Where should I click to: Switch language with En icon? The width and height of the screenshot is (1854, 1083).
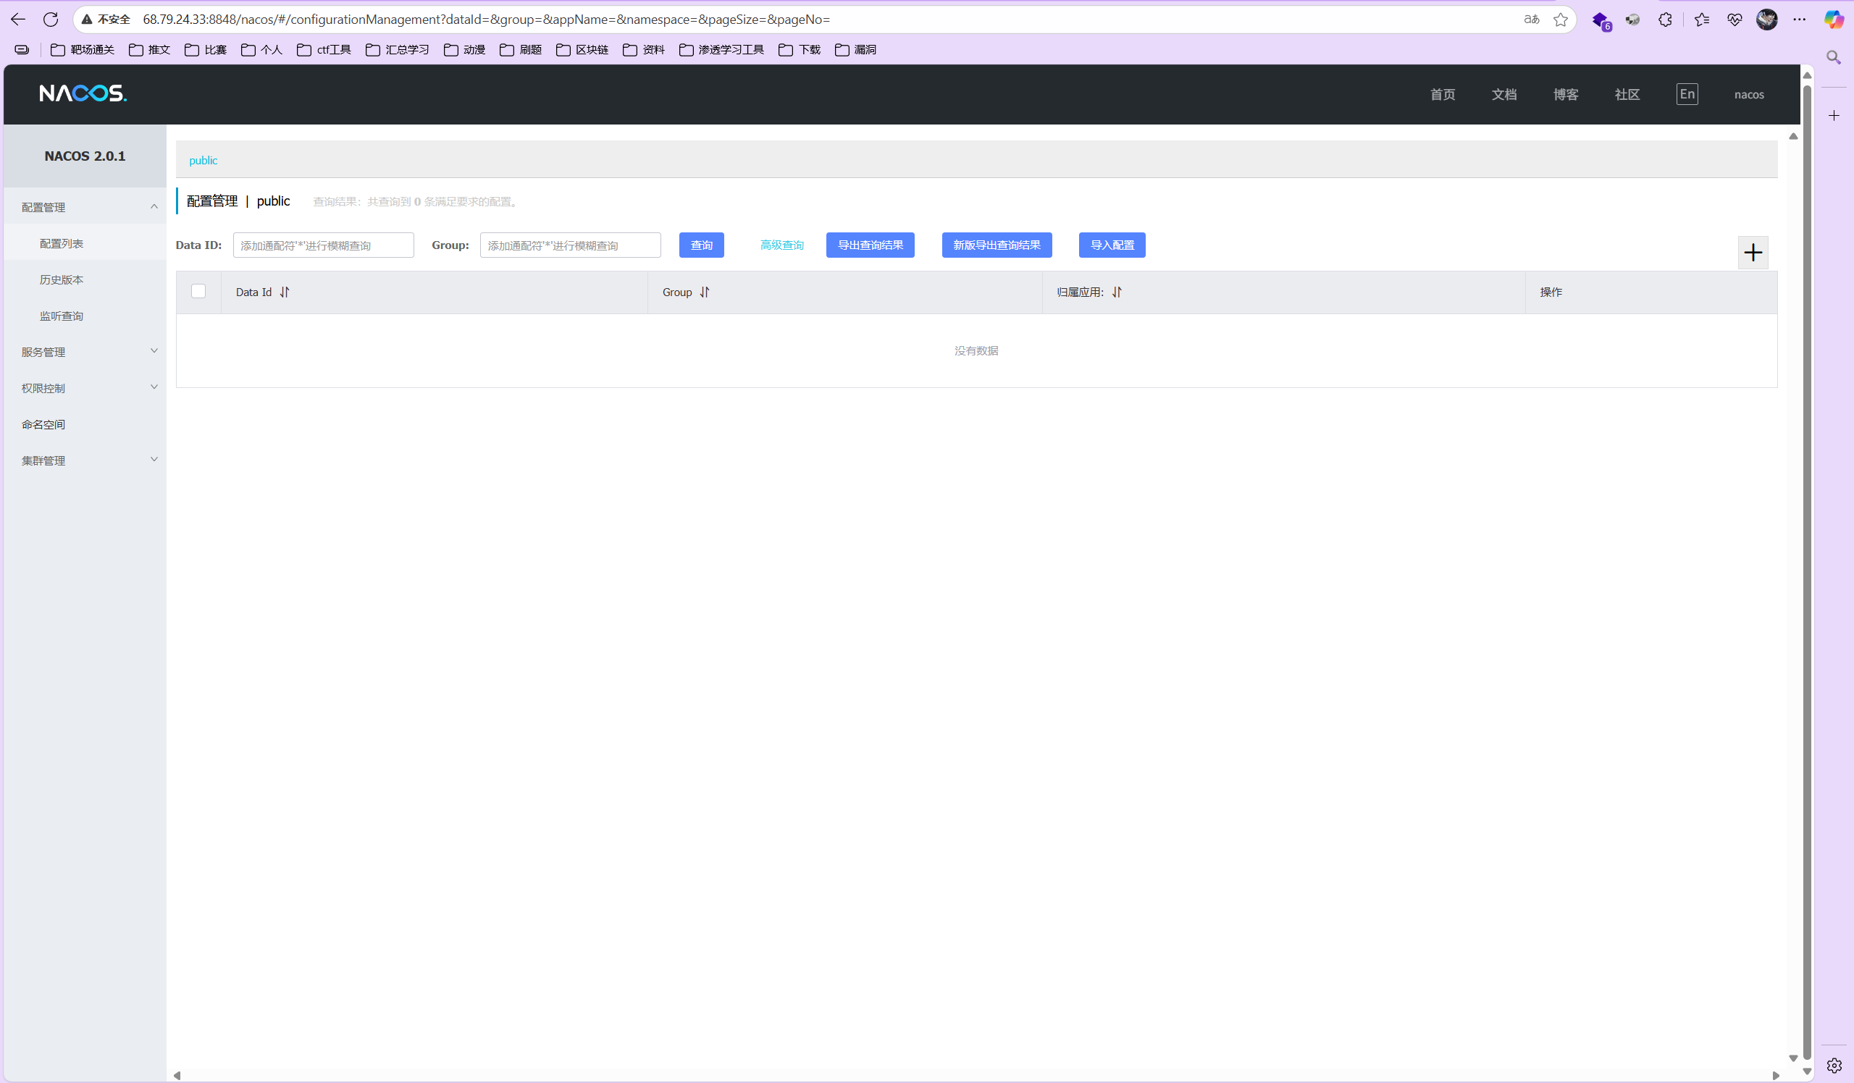[1686, 94]
